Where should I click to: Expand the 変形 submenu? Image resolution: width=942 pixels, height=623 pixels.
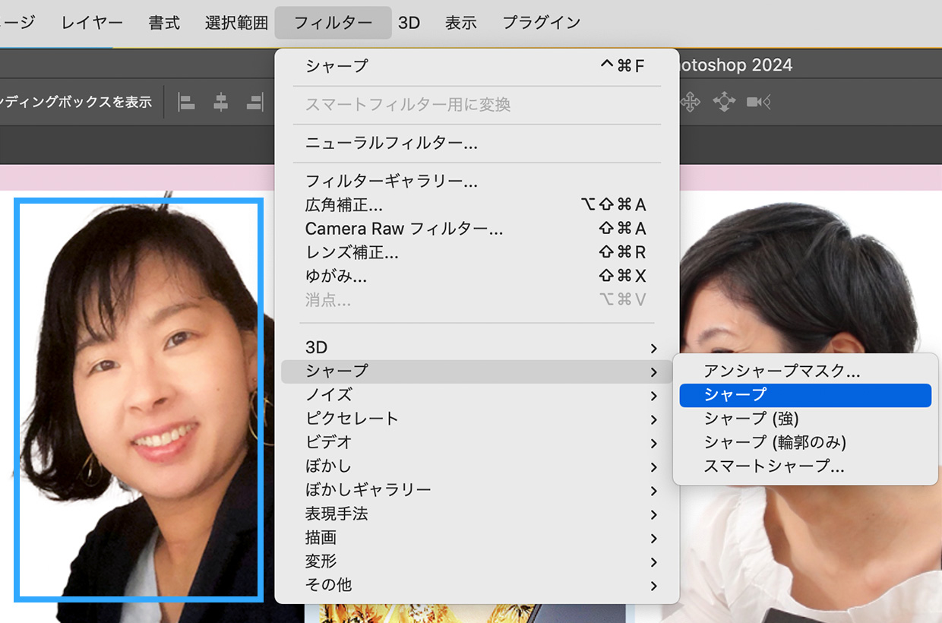476,561
